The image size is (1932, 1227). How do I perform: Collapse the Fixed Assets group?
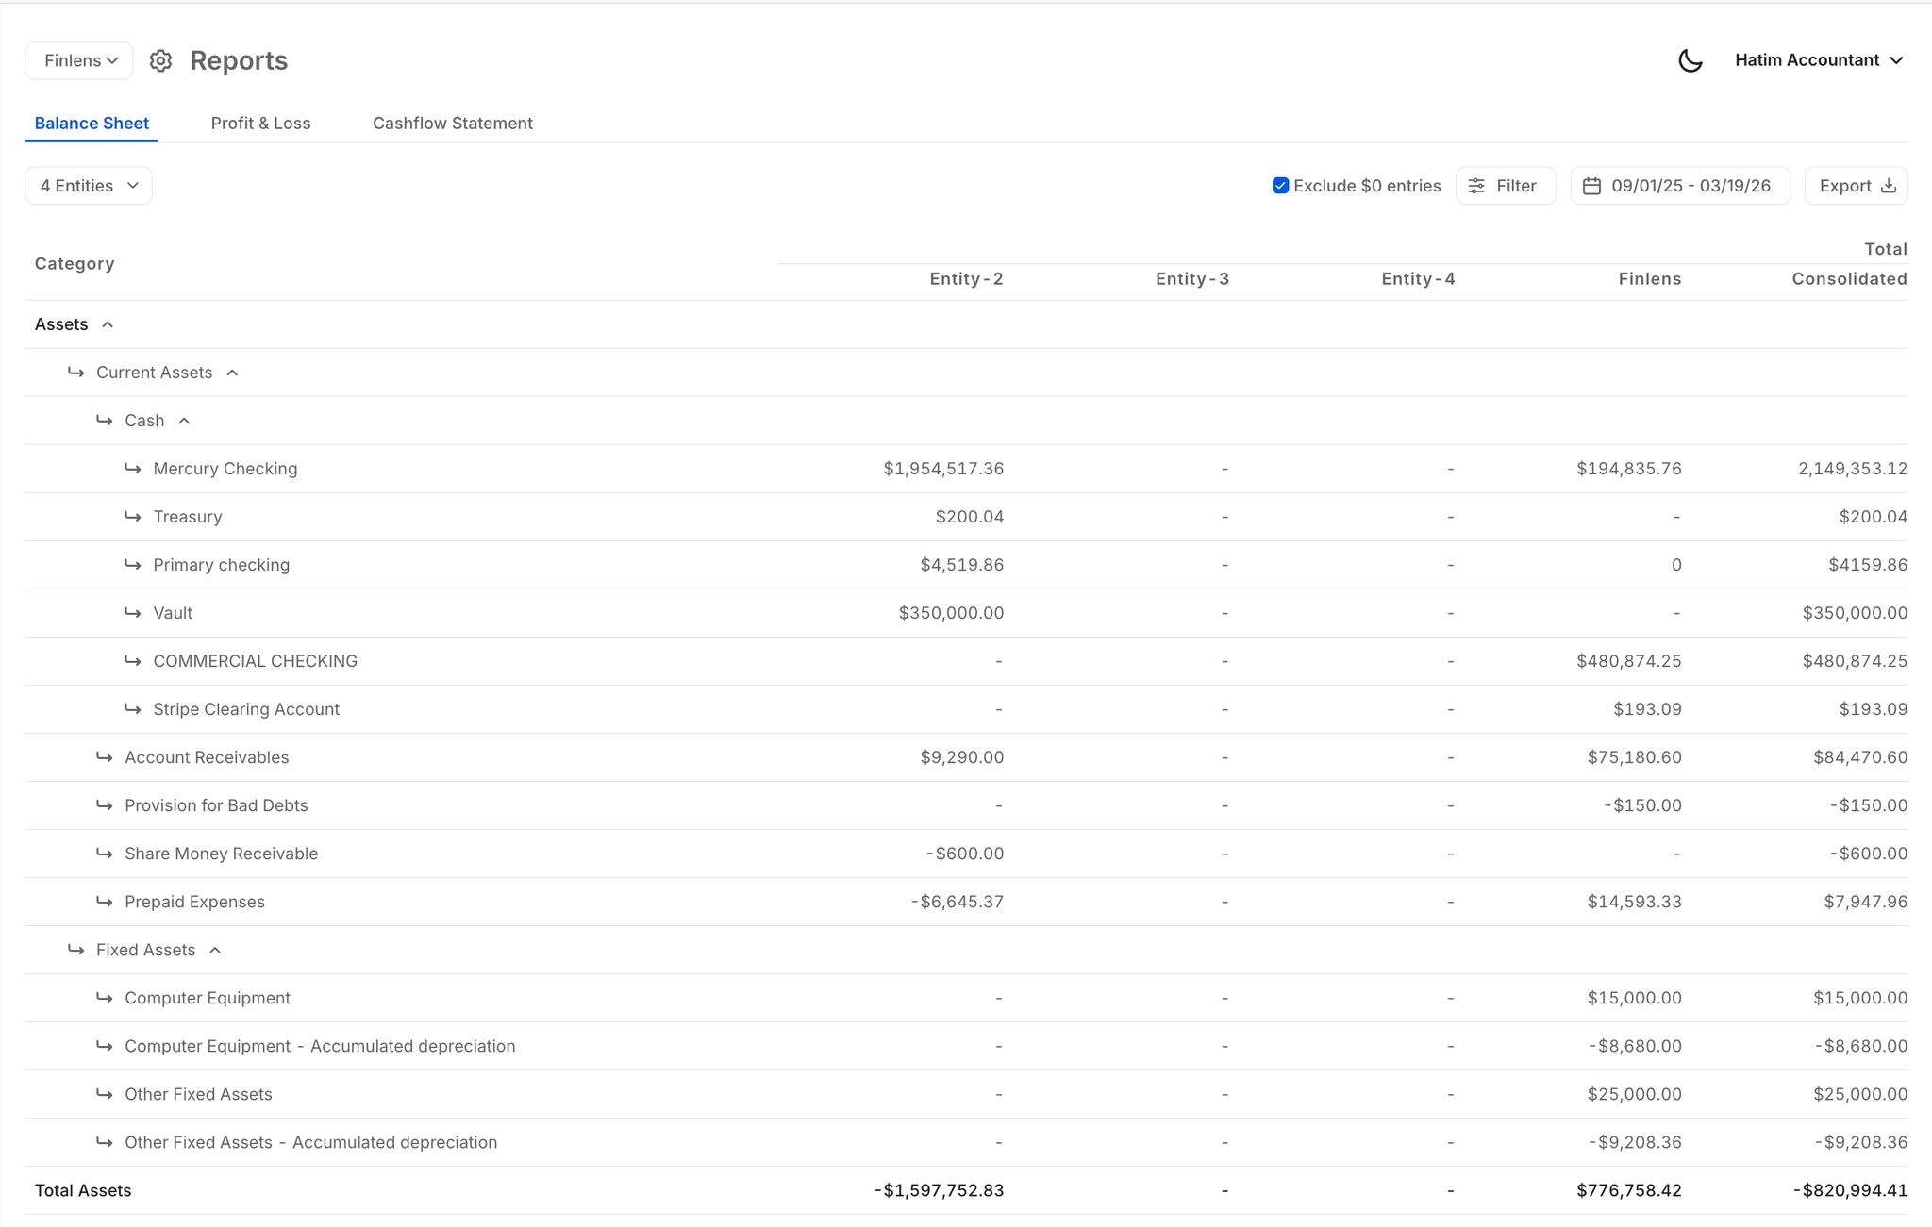215,950
